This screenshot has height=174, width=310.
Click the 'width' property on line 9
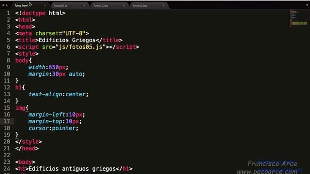(x=37, y=67)
